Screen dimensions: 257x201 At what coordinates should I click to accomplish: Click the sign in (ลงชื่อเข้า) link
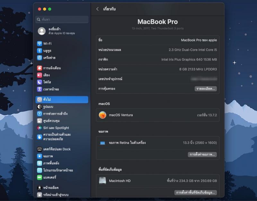[54, 29]
